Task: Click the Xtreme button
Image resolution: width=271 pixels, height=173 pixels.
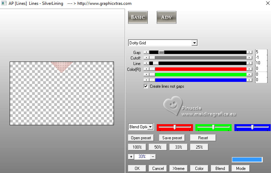Action: [178, 168]
